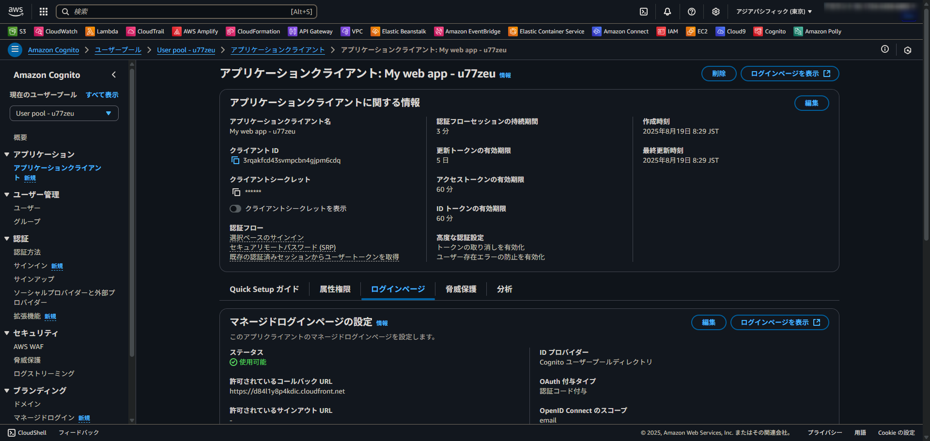This screenshot has width=930, height=441.
Task: Open the セキュアリモートパスワード (SRP) link
Action: (282, 247)
